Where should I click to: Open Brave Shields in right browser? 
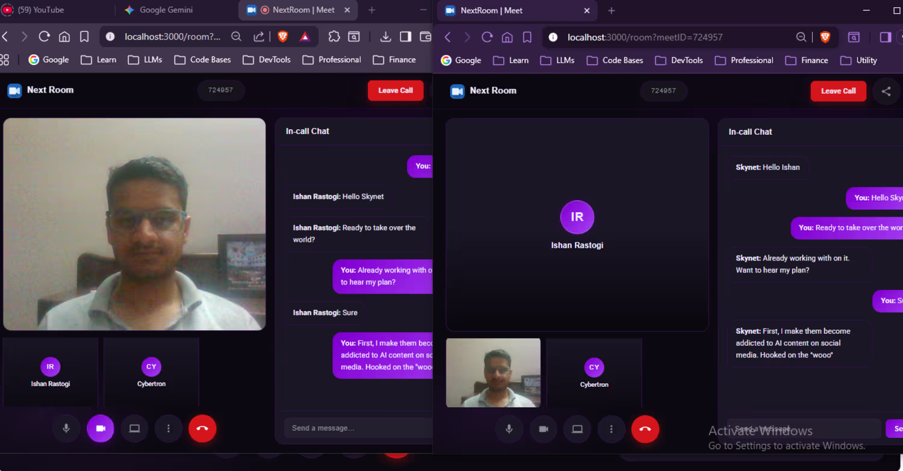[825, 37]
